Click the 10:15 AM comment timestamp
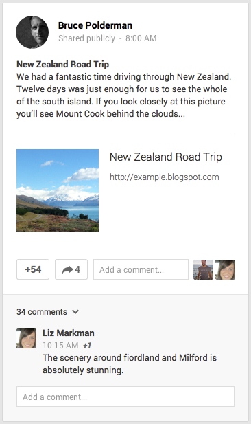 coord(60,345)
